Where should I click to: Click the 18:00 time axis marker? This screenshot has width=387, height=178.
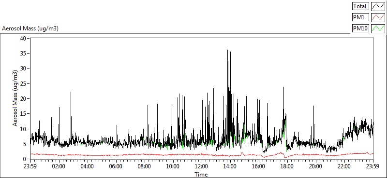tap(287, 166)
